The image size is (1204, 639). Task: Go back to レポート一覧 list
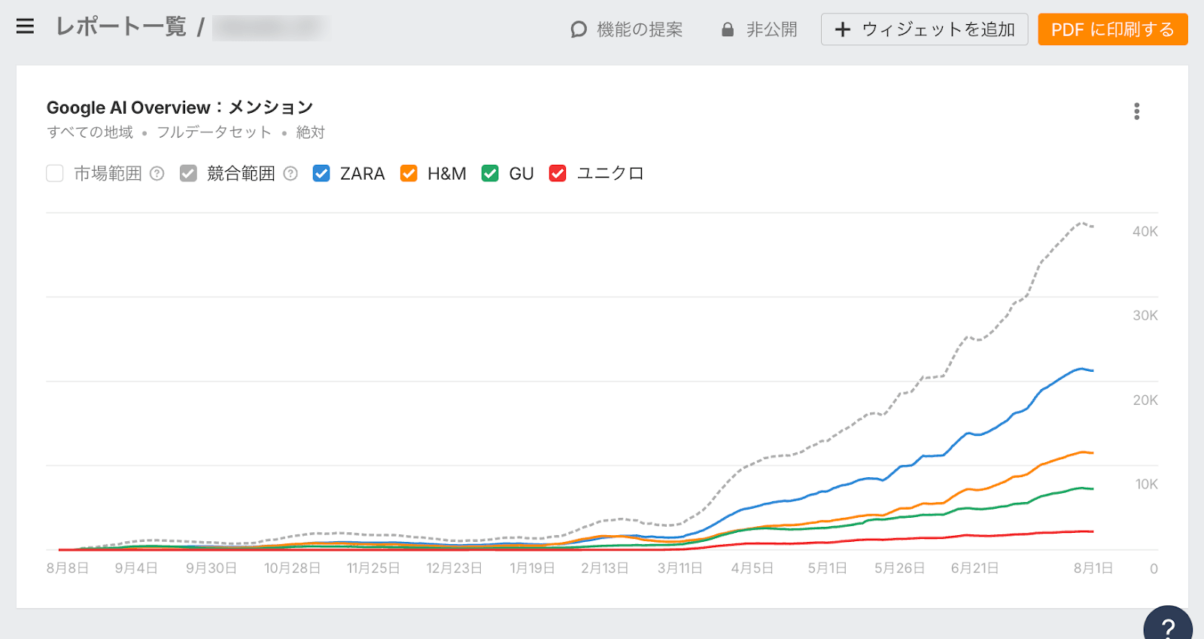(121, 27)
